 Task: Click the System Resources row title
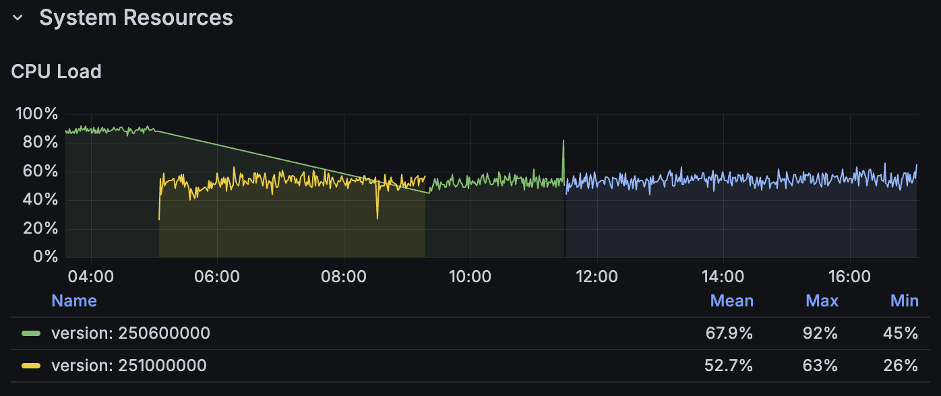tap(135, 18)
